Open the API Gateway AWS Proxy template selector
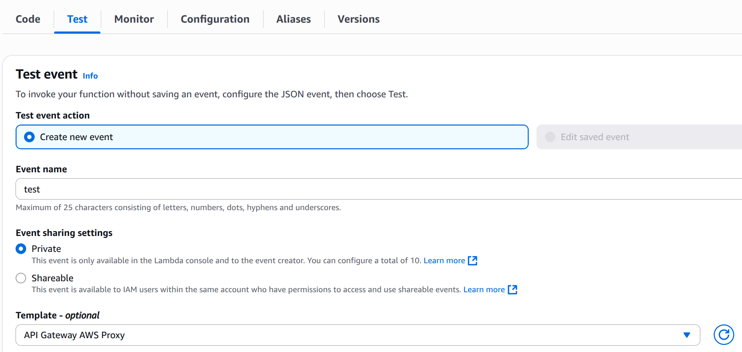Screen dimensions: 742x352 (x=358, y=335)
